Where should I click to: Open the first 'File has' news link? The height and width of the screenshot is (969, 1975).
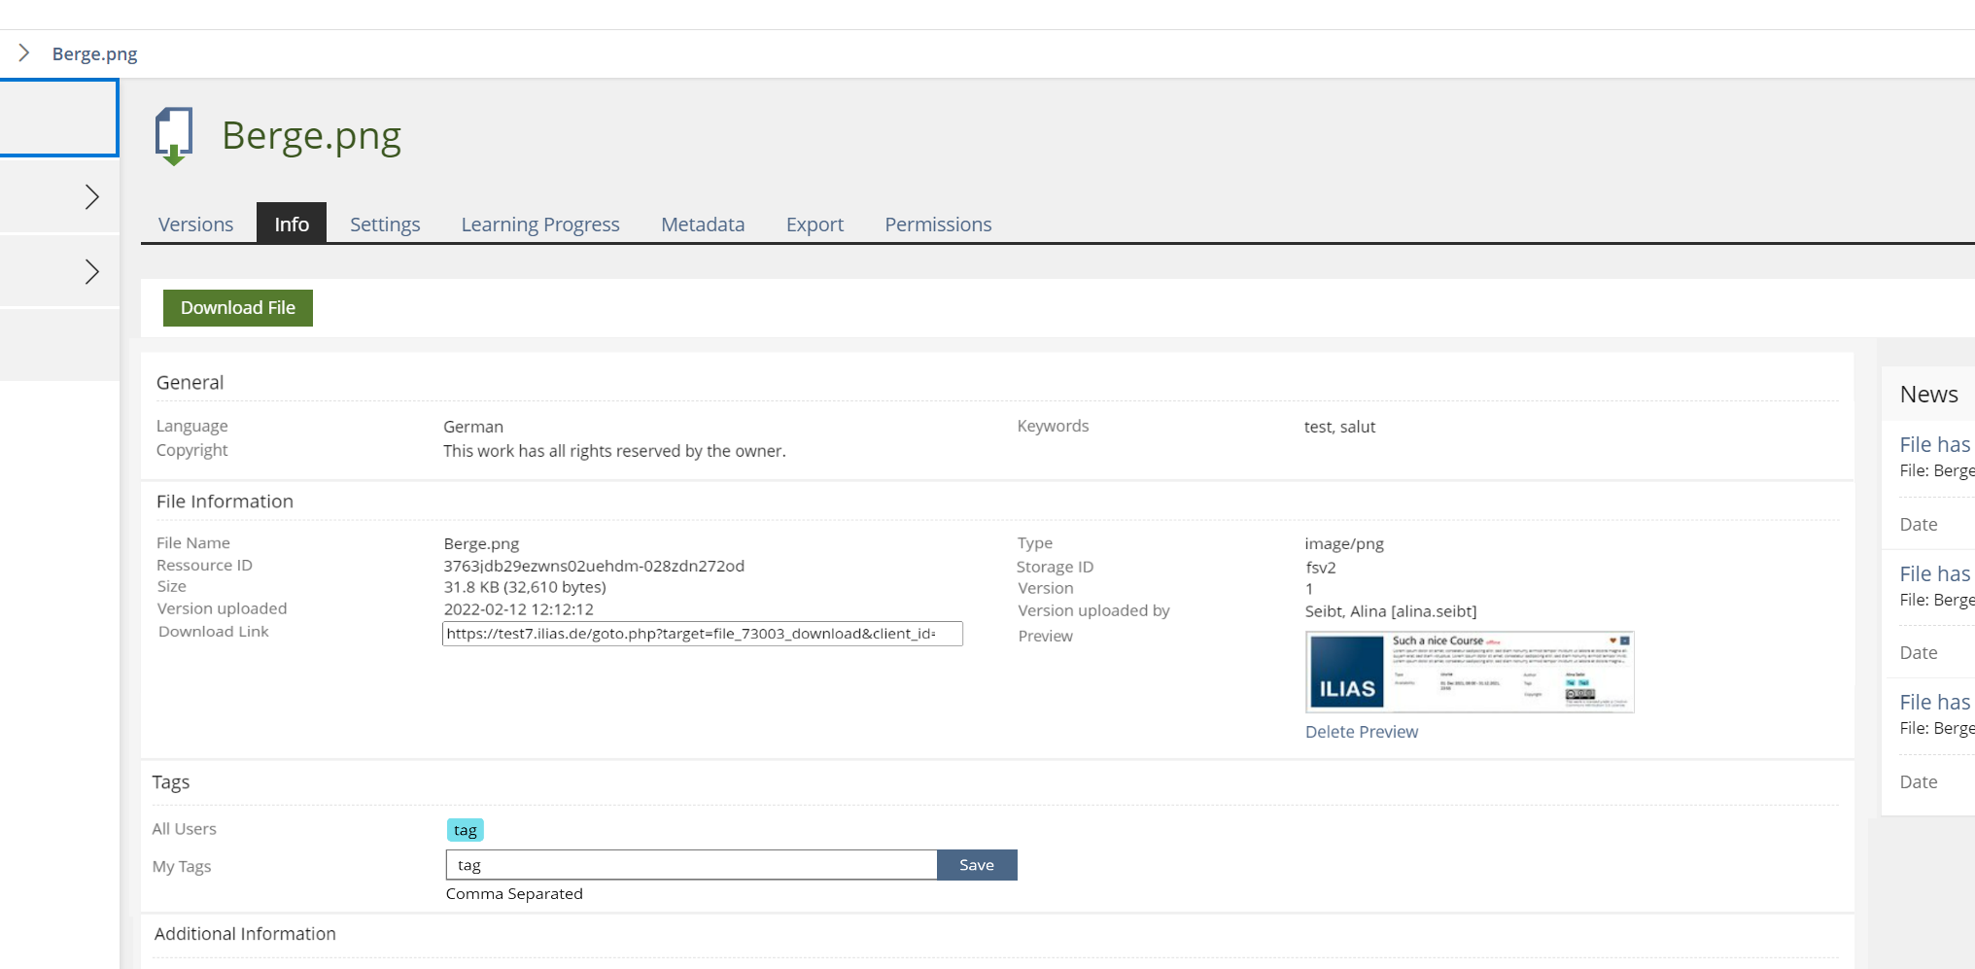[x=1934, y=445]
